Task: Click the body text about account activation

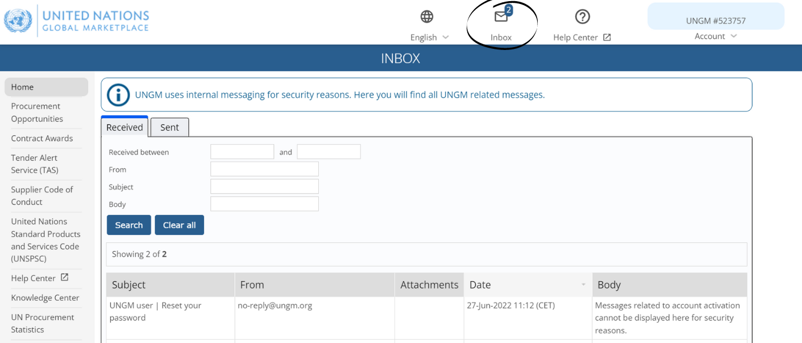Action: 667,318
